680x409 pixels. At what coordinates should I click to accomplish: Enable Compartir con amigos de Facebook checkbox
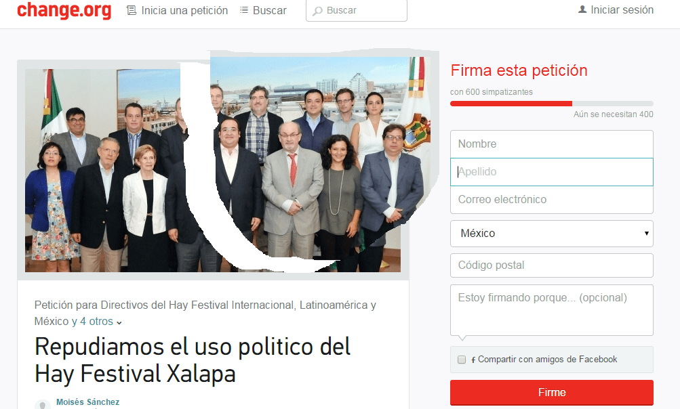pos(462,360)
